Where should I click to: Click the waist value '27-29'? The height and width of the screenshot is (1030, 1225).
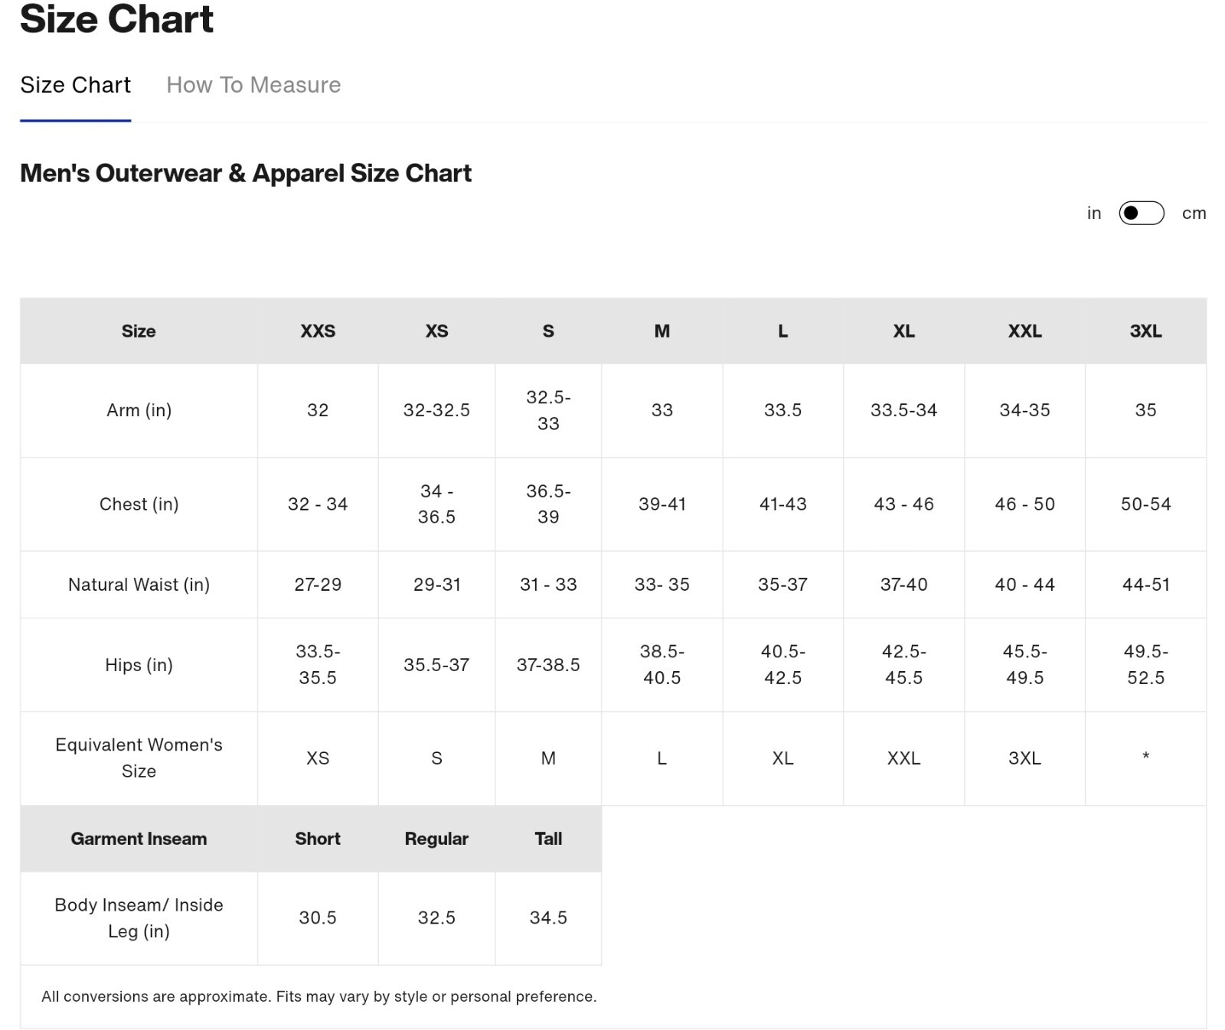coord(318,585)
